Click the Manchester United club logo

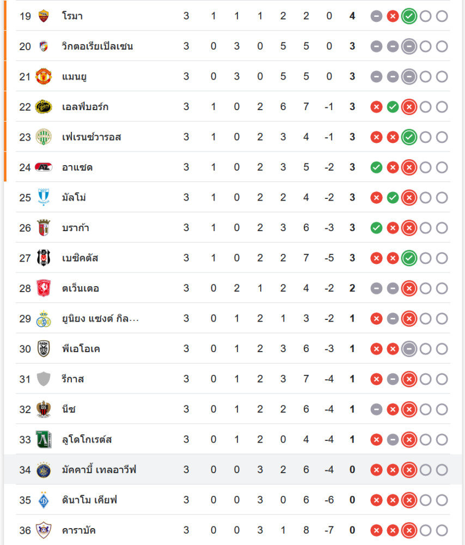(43, 76)
